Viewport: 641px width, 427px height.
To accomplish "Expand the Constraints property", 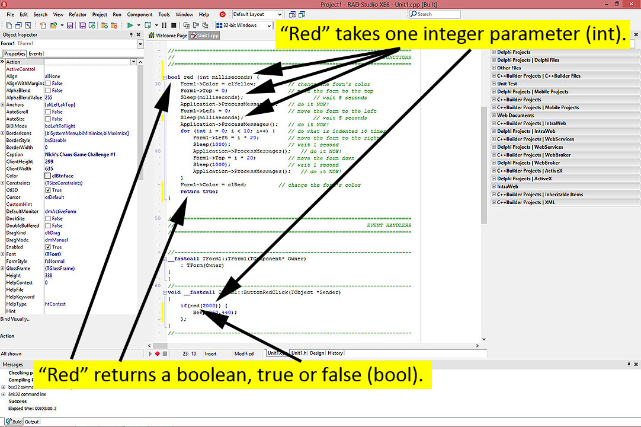I will [x=2, y=183].
